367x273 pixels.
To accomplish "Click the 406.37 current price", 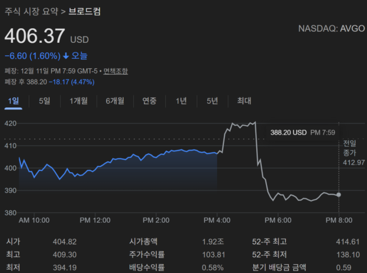I will [x=35, y=36].
